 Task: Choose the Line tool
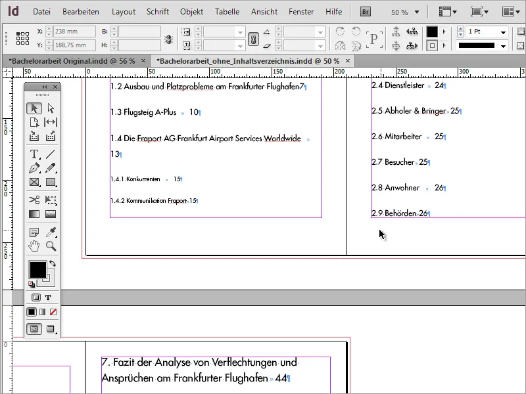pyautogui.click(x=51, y=154)
